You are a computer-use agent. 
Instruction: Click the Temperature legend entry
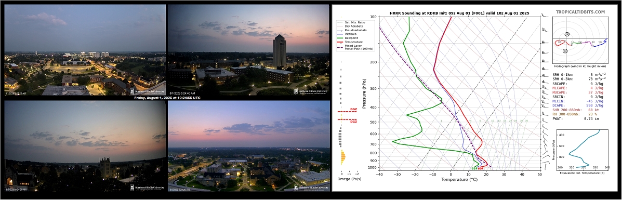[x=350, y=42]
